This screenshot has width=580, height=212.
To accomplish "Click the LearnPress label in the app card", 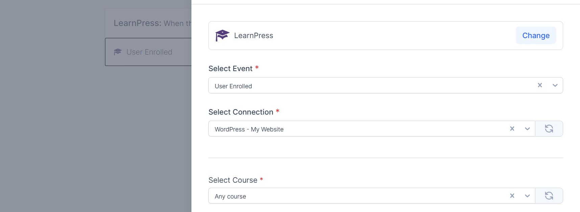I will [254, 35].
